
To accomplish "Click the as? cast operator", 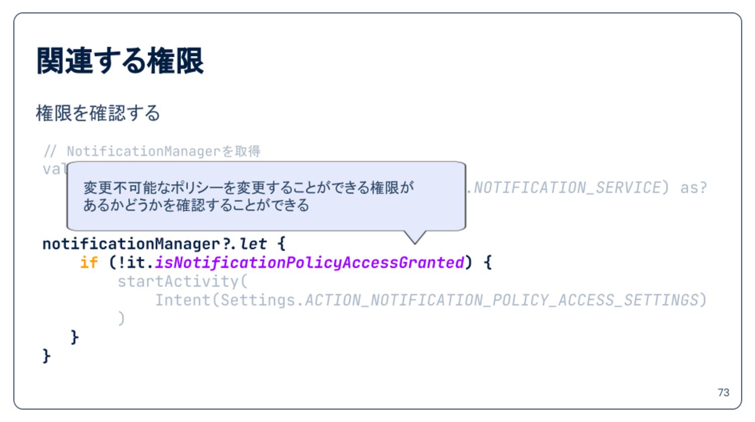I will point(694,188).
